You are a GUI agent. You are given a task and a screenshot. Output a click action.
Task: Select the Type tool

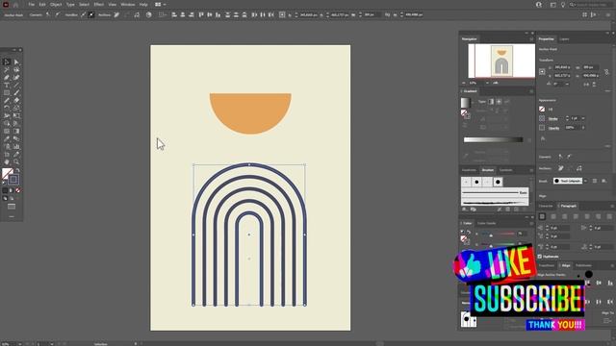(7, 86)
